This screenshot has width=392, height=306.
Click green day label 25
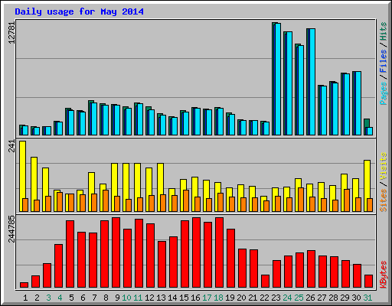[299, 298]
